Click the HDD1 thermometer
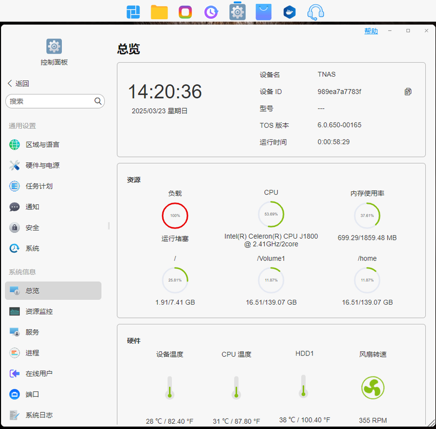The width and height of the screenshot is (436, 429). (x=303, y=387)
